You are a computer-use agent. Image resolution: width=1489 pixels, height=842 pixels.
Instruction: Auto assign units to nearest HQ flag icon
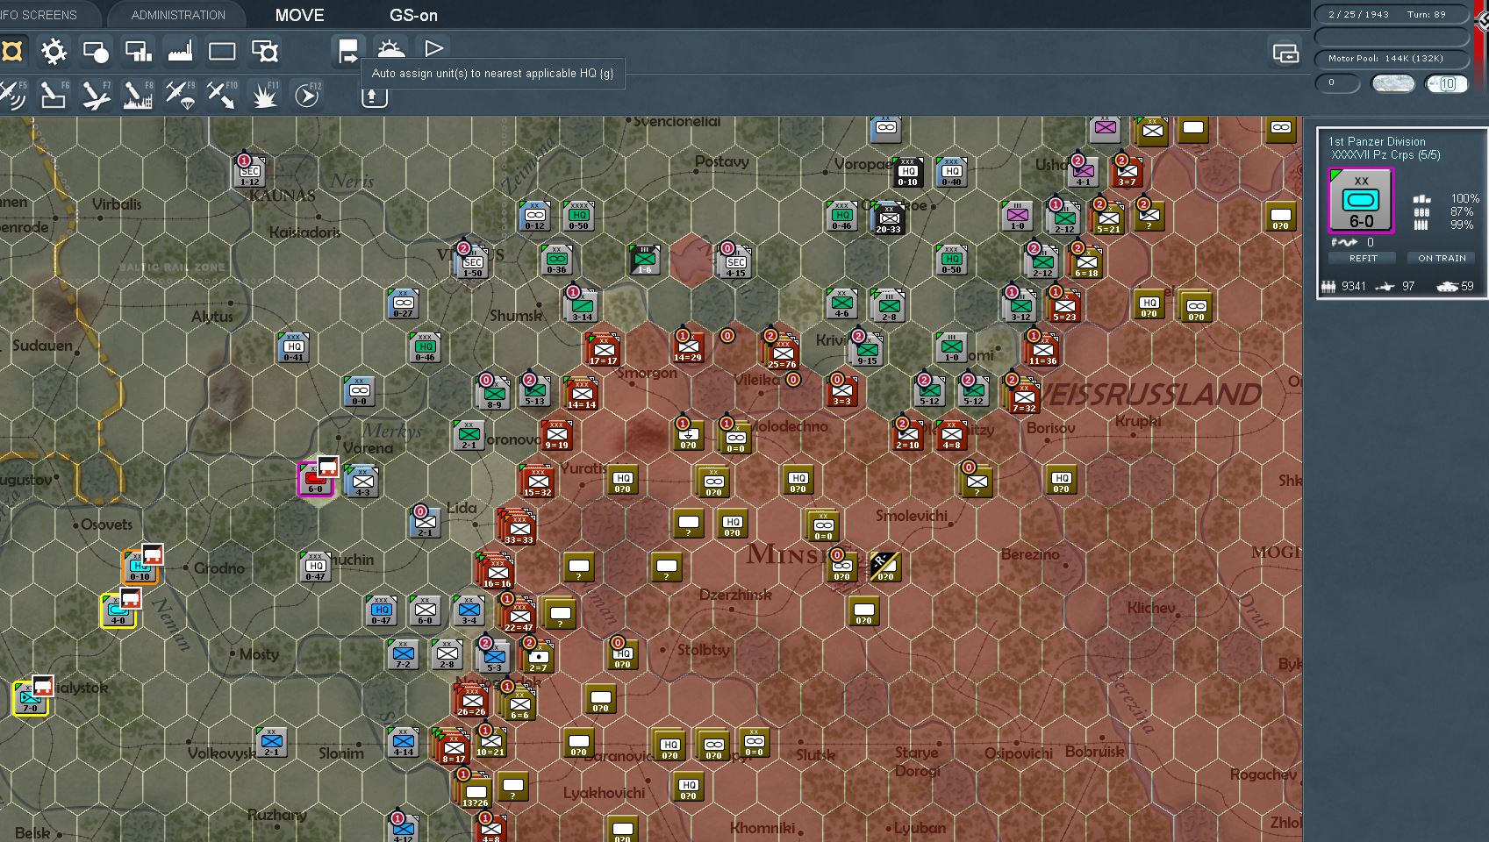[348, 51]
